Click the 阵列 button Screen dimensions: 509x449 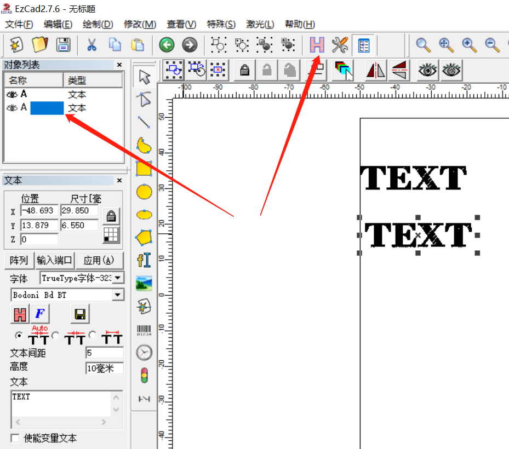coord(19,261)
